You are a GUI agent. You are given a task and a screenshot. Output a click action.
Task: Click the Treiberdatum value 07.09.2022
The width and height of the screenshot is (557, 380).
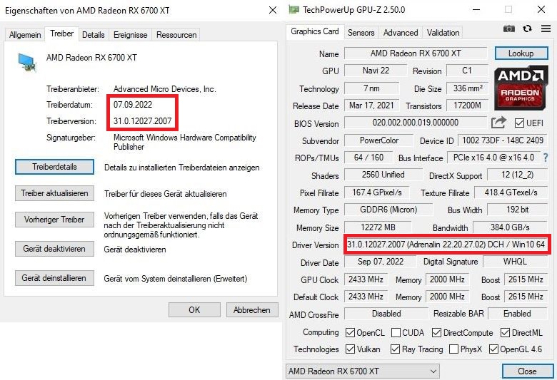pyautogui.click(x=133, y=105)
